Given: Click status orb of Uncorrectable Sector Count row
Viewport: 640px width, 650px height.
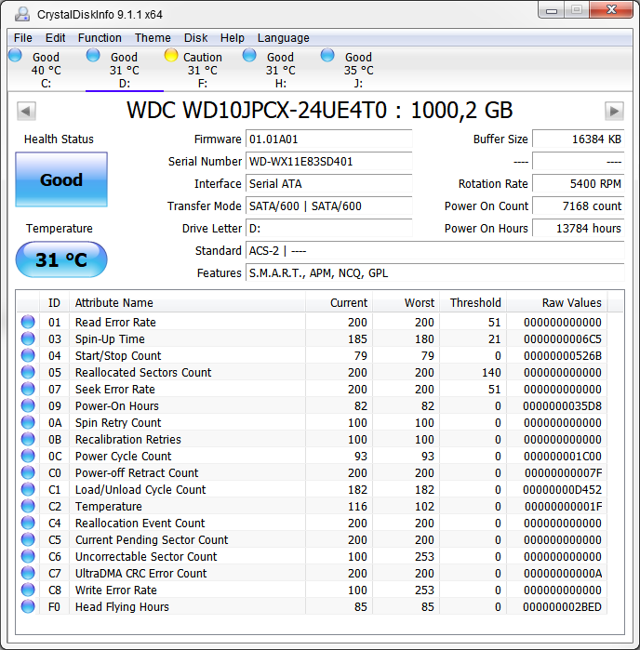Looking at the screenshot, I should 28,556.
